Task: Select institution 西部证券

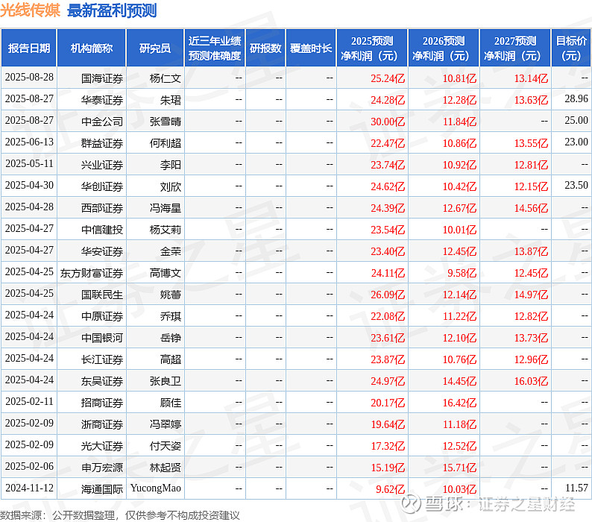Action: tap(102, 208)
